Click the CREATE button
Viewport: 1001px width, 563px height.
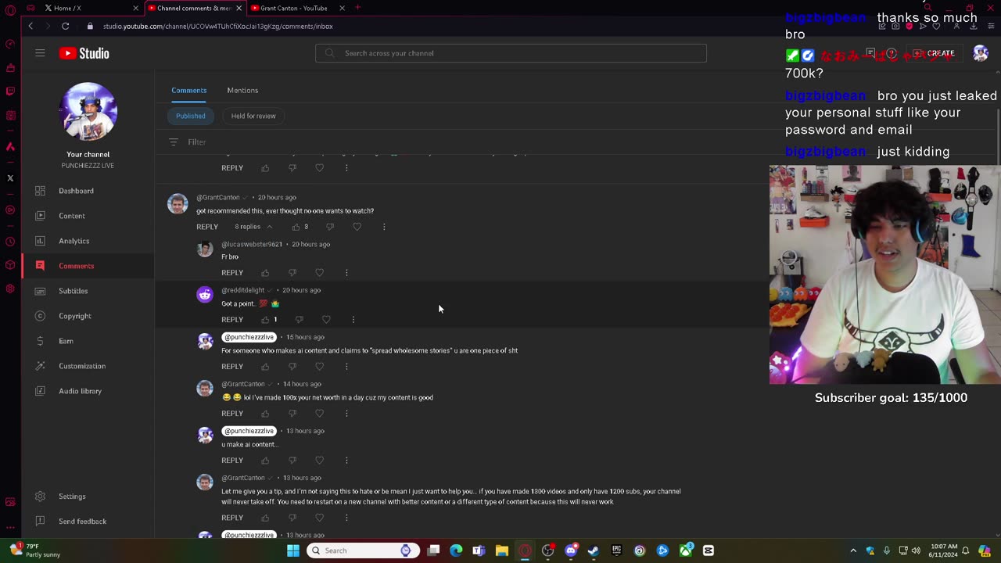click(935, 53)
